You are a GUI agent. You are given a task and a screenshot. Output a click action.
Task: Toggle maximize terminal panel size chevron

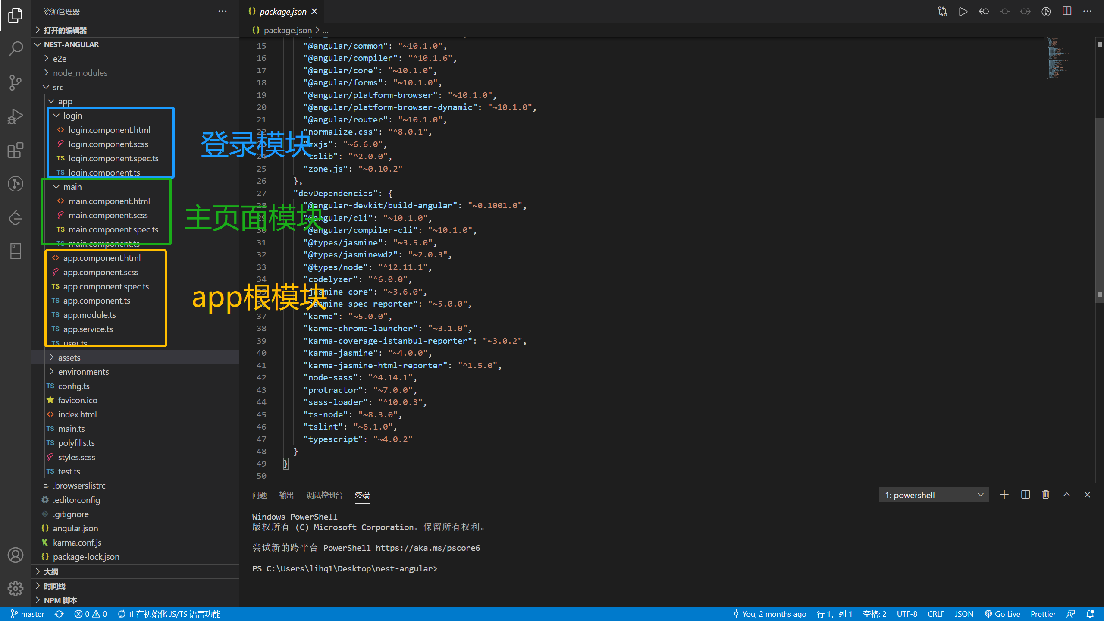click(1066, 495)
